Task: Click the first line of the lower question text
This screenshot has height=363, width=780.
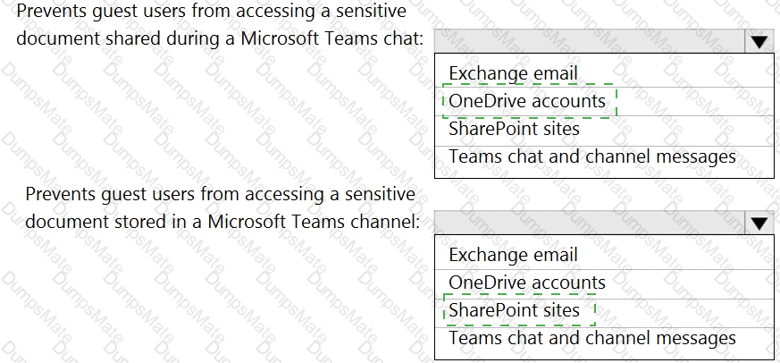Action: pos(220,193)
